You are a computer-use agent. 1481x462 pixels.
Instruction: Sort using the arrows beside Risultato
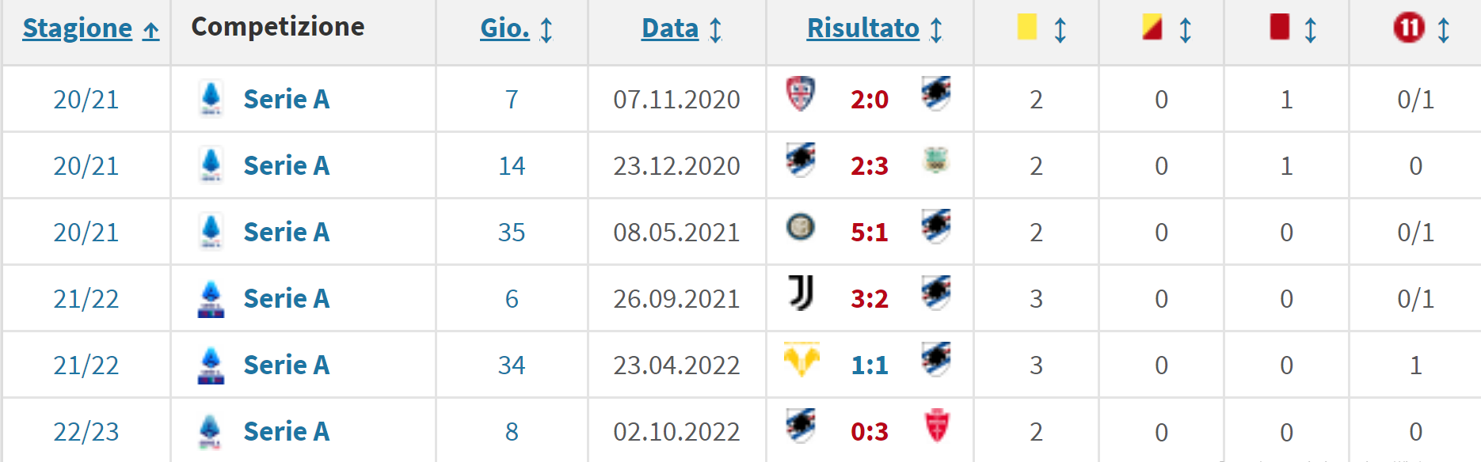[x=936, y=30]
